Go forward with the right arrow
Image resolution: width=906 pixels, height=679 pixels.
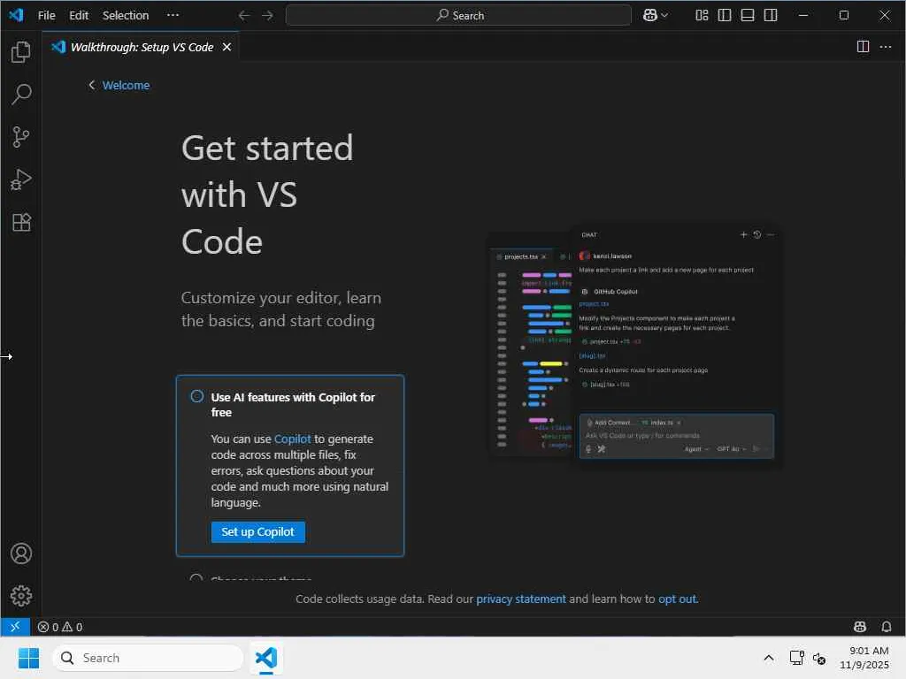[267, 16]
